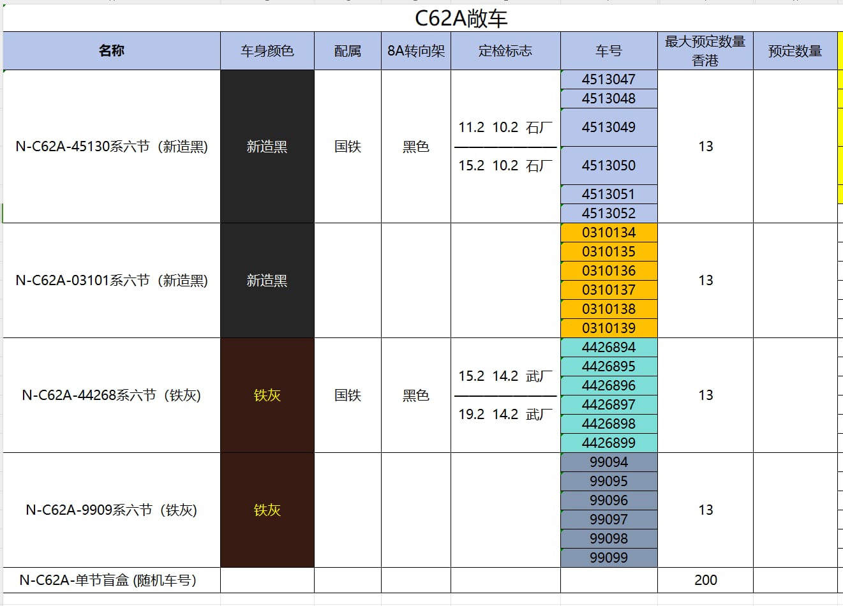
Task: Select car number 4513048
Action: 609,99
